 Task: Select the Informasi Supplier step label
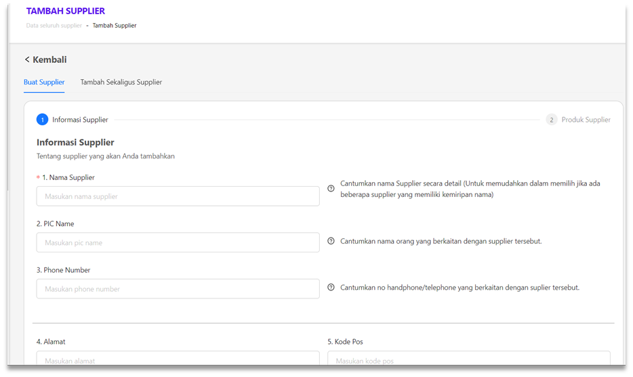point(80,120)
